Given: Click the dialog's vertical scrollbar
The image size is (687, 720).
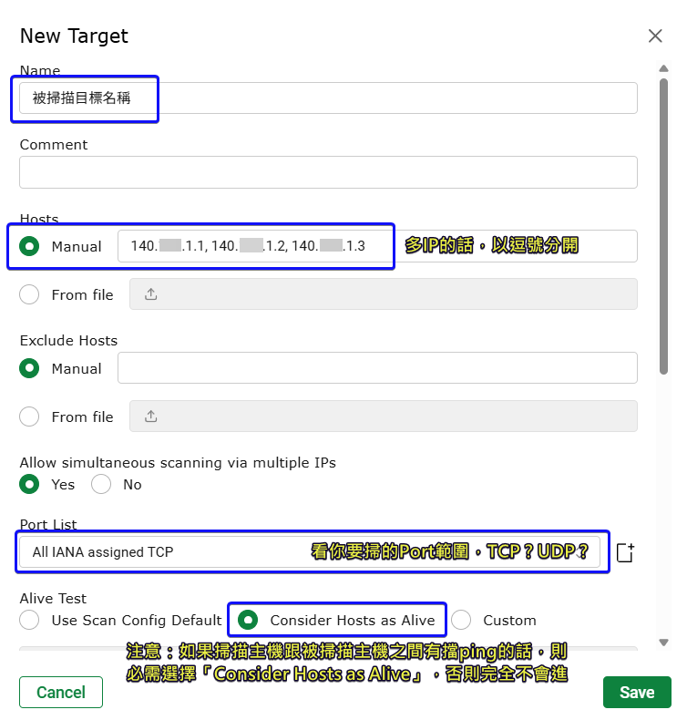Looking at the screenshot, I should pos(664,228).
